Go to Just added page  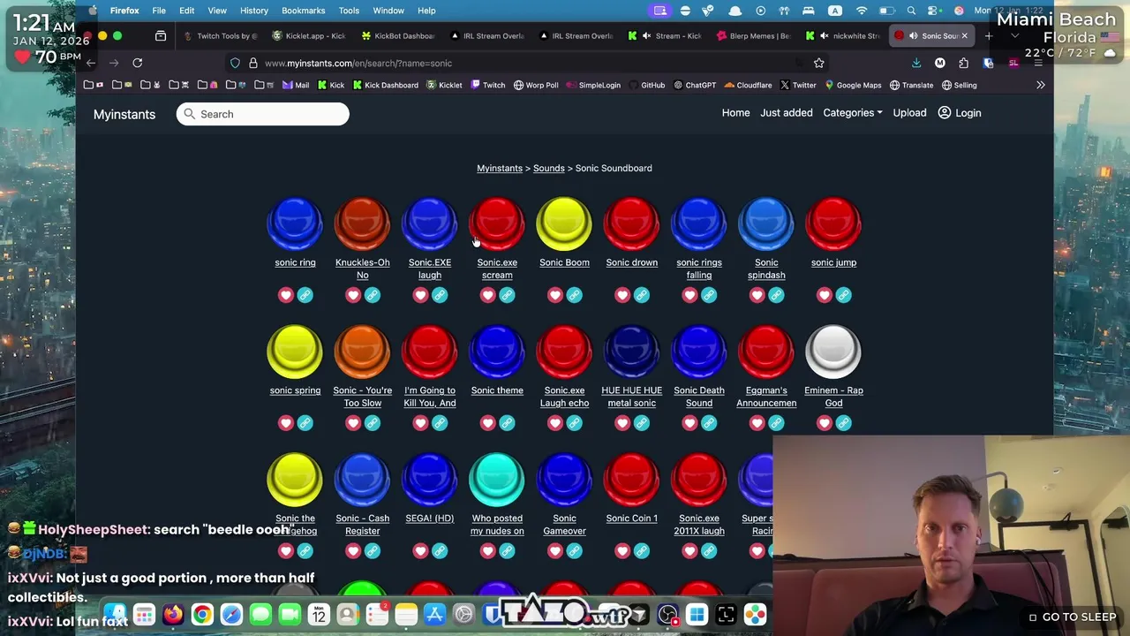click(786, 113)
